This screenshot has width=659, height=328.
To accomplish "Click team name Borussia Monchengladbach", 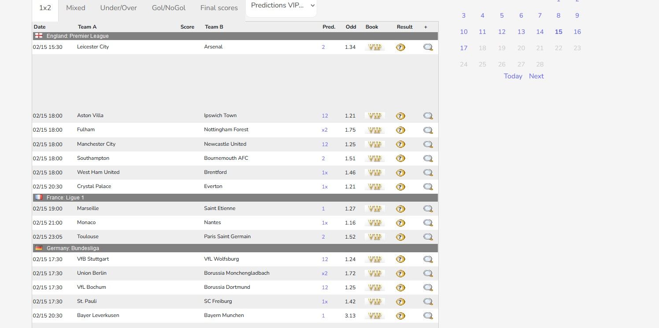I will (237, 273).
